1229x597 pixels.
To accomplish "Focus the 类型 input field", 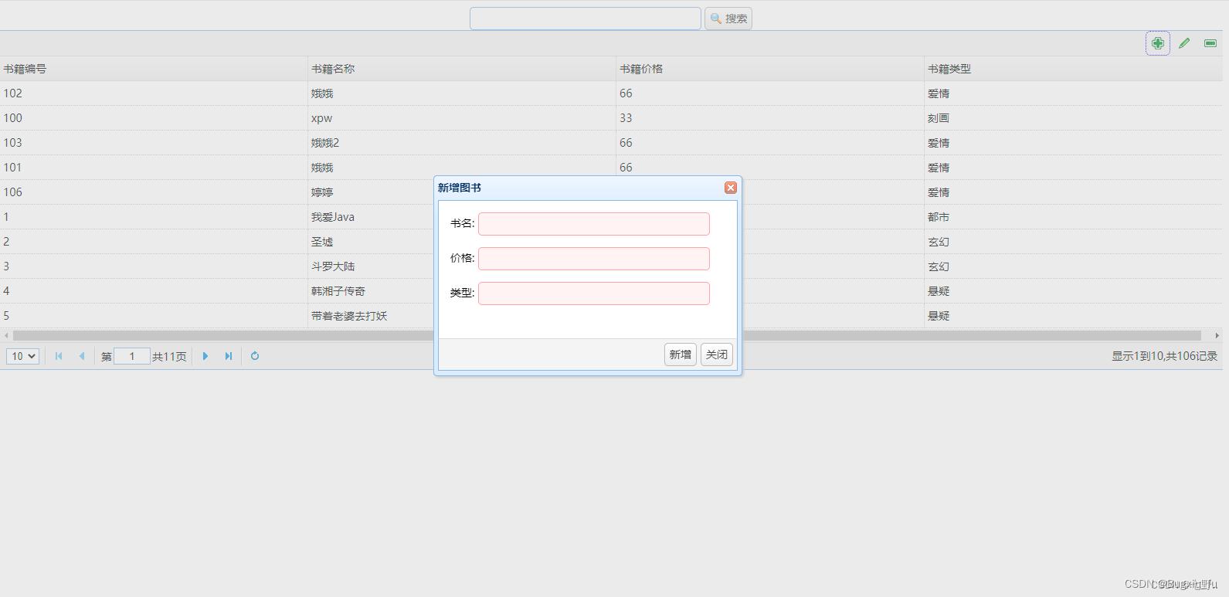I will (594, 293).
